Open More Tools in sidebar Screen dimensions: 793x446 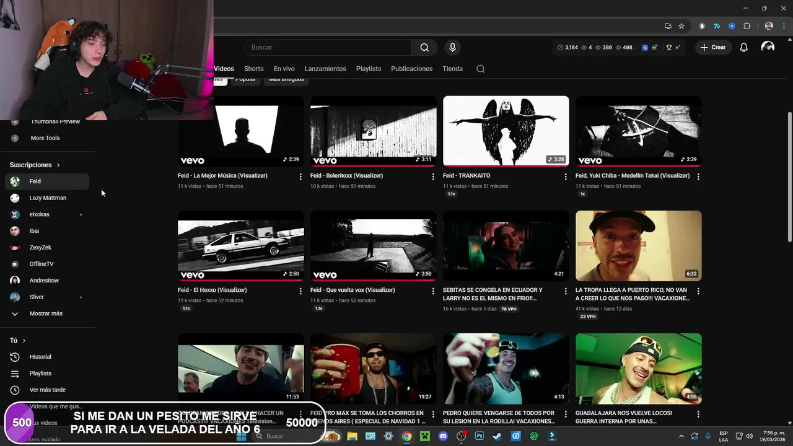click(x=46, y=138)
